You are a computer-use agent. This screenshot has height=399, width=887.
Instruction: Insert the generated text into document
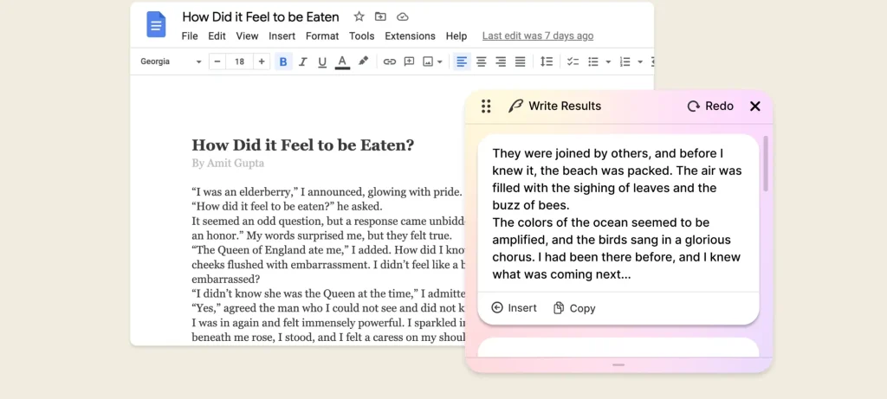(x=514, y=308)
